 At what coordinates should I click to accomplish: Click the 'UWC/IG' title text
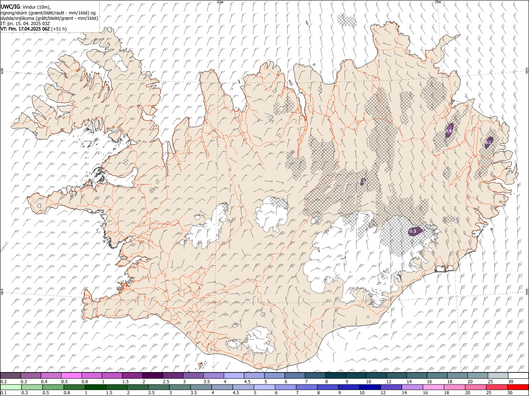coord(10,7)
